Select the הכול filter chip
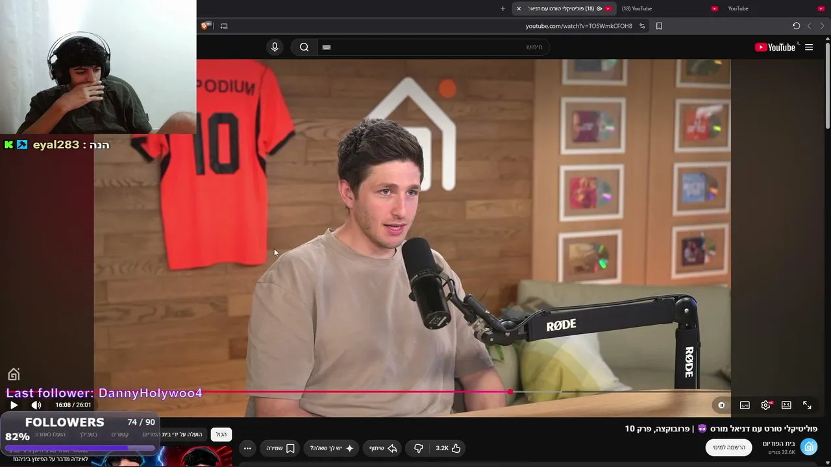Viewport: 831px width, 467px height. point(221,434)
